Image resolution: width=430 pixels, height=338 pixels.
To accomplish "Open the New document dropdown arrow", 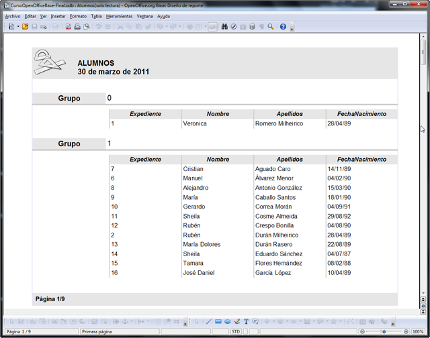I will click(17, 27).
